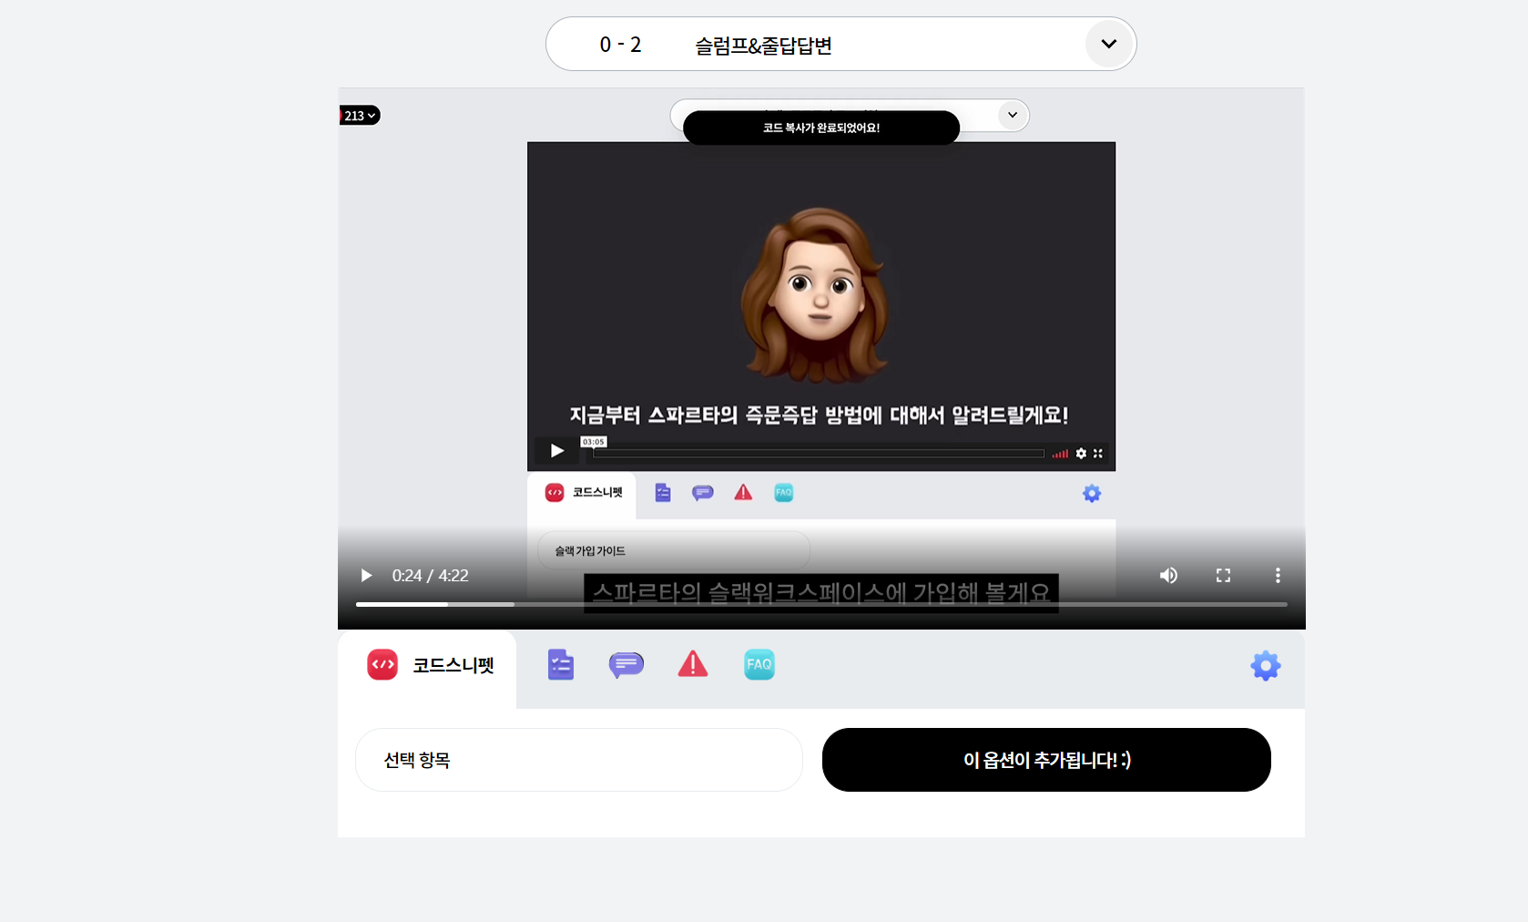Screen dimensions: 1528x922
Task: Click small warning triangle inside video
Action: click(x=743, y=493)
